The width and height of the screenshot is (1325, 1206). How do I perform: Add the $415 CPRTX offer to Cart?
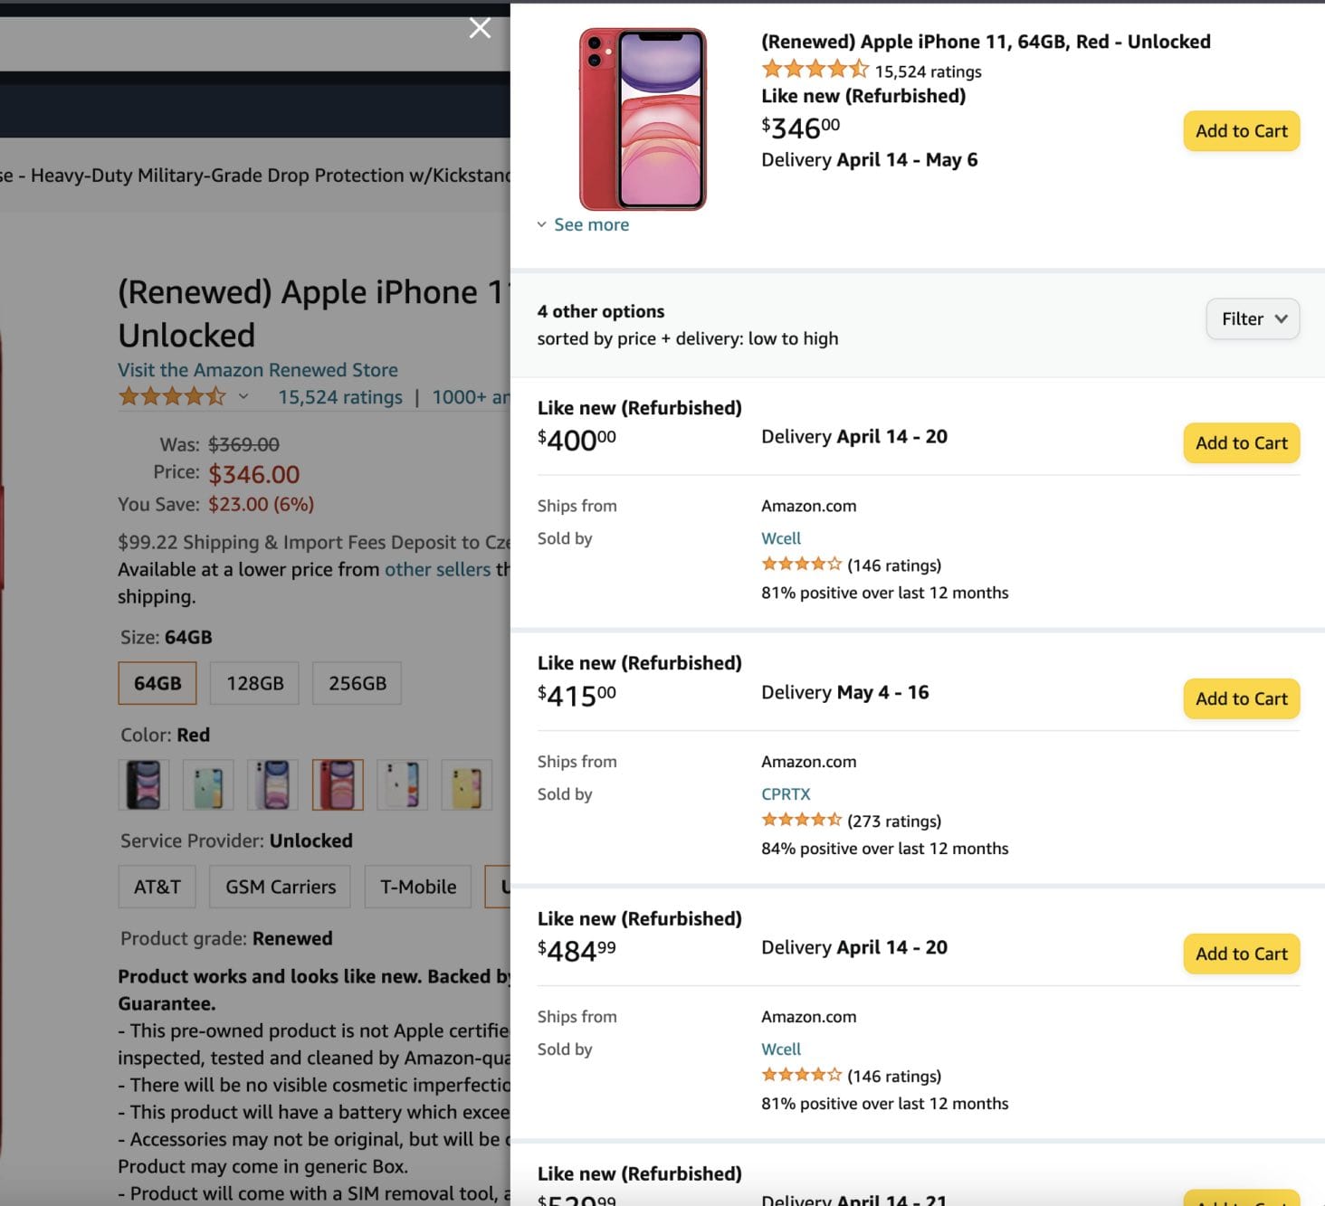point(1241,698)
